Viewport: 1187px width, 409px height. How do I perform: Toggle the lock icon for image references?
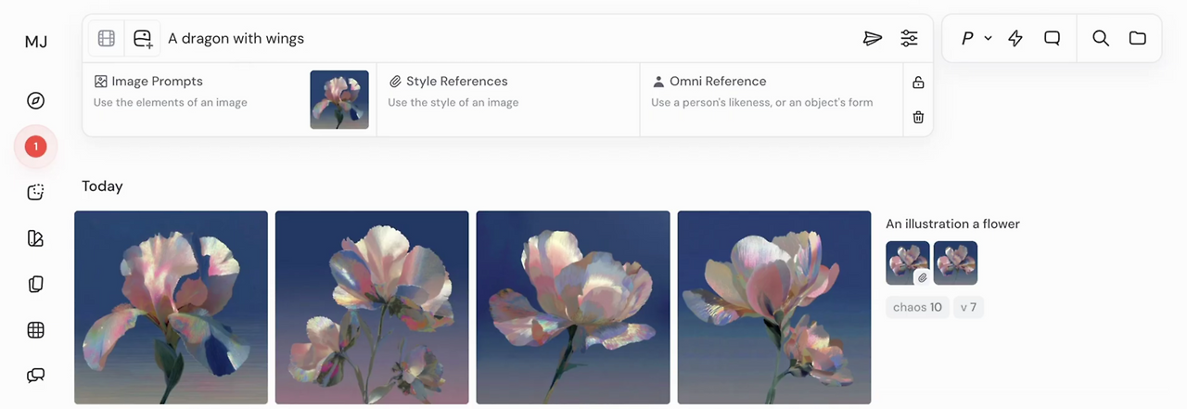918,83
